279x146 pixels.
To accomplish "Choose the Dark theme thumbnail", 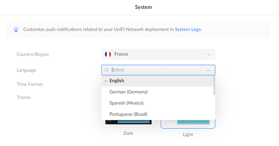I will click(x=128, y=122).
